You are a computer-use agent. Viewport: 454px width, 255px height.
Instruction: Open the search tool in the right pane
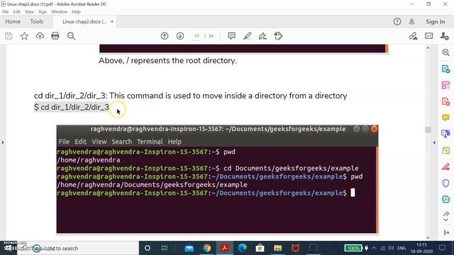(445, 52)
